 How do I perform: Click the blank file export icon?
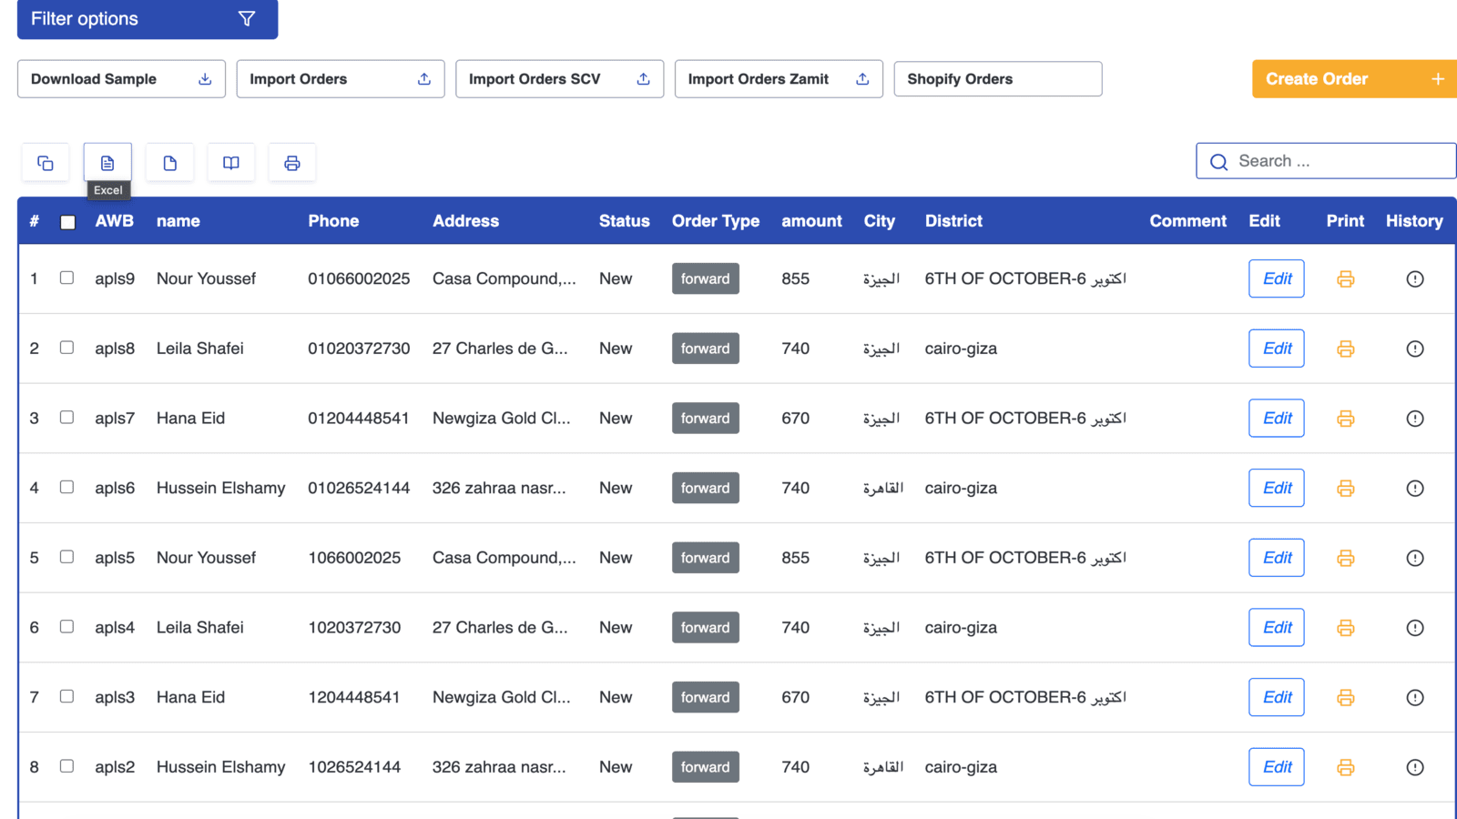pos(169,163)
